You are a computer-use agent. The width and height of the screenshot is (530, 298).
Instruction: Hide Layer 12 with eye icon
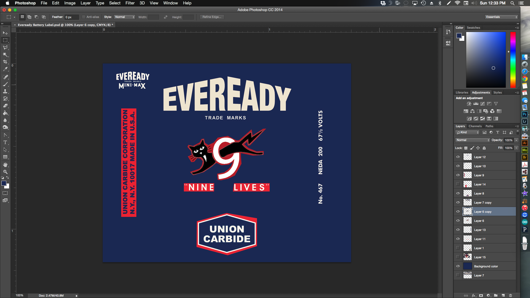[458, 157]
